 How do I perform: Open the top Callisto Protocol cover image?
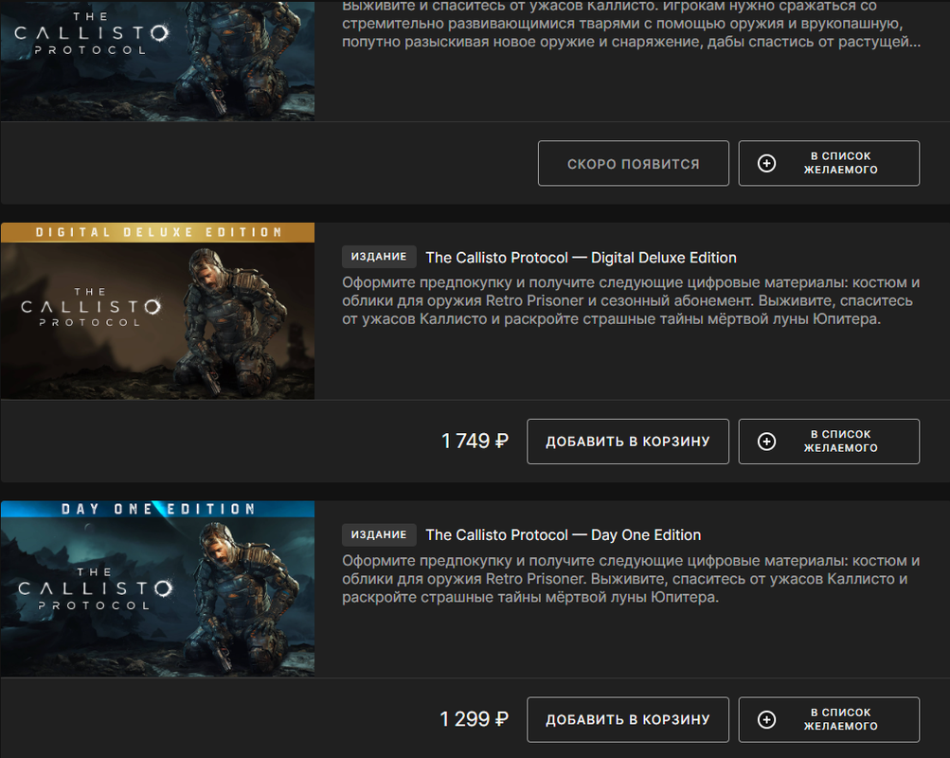pyautogui.click(x=157, y=61)
